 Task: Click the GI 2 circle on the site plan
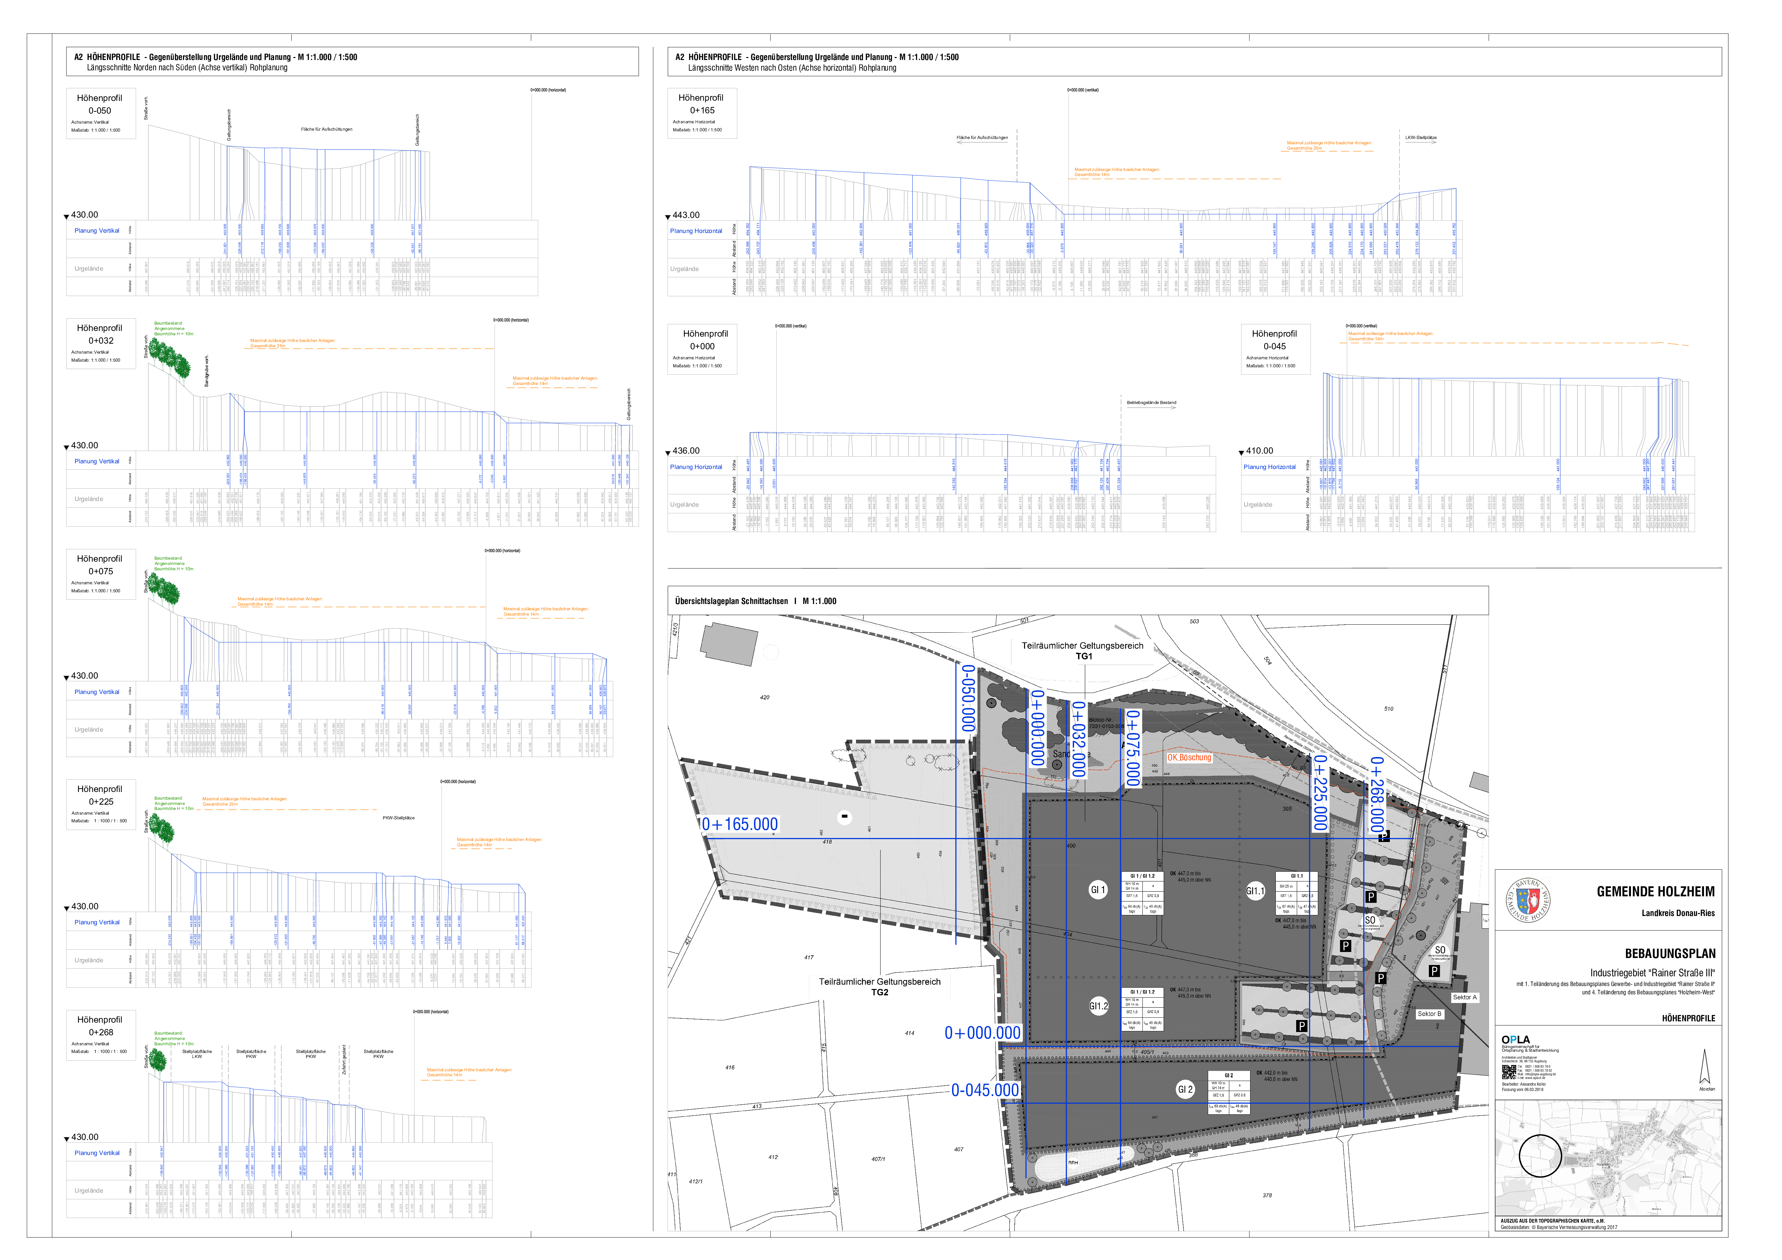click(1184, 1089)
